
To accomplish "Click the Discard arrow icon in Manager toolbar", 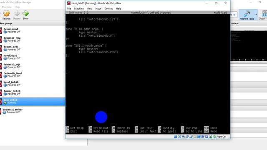I will tap(17, 13).
